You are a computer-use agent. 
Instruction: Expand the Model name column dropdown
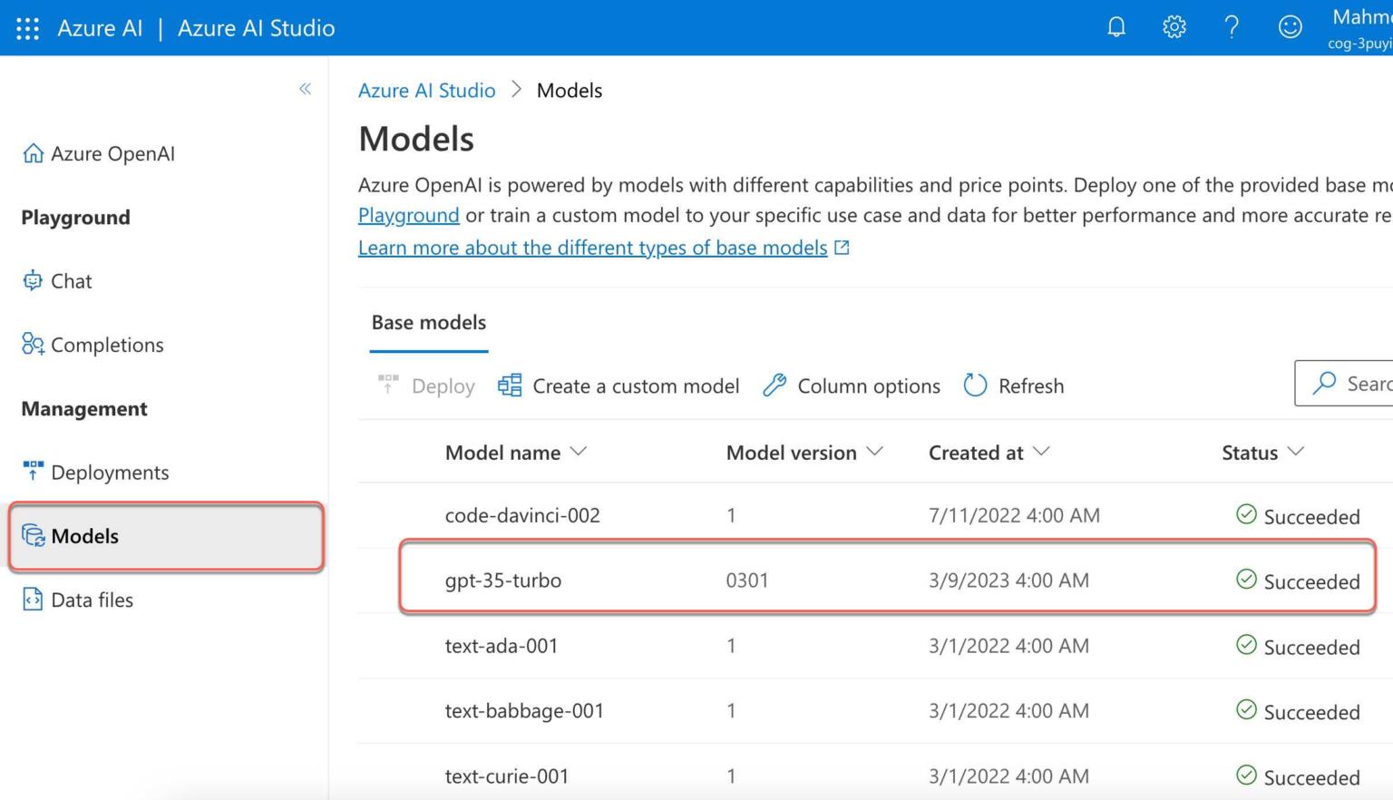pyautogui.click(x=580, y=452)
